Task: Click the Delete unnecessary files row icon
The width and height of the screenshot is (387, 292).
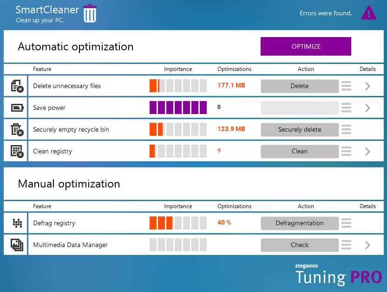Action: [x=17, y=86]
